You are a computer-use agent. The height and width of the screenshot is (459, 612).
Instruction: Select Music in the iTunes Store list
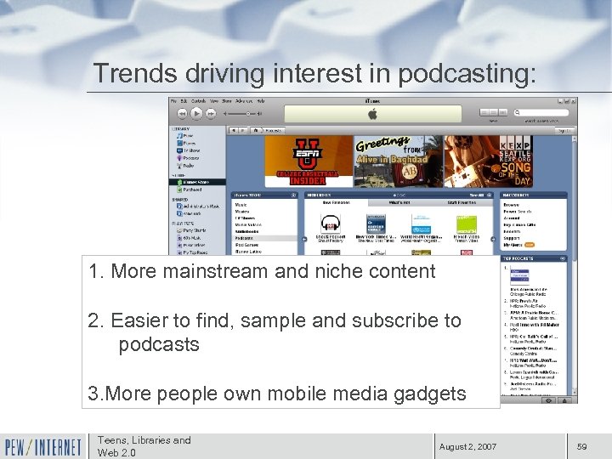coord(241,205)
